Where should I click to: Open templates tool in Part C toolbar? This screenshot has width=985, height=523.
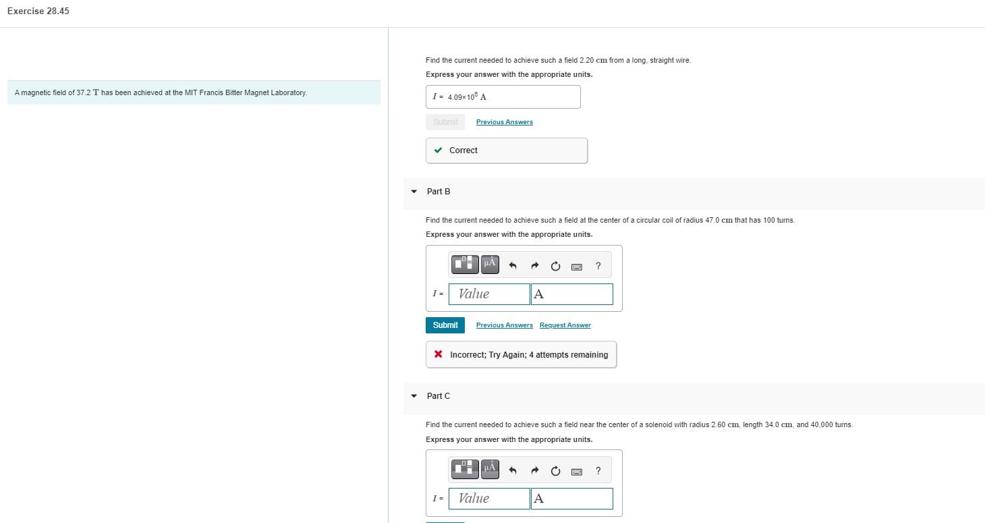(x=466, y=469)
